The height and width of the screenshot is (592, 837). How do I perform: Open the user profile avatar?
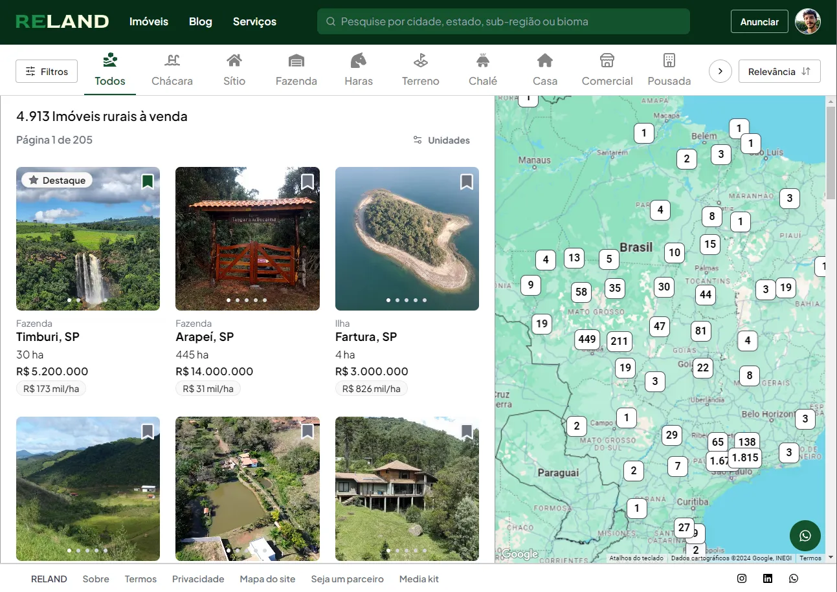[808, 21]
